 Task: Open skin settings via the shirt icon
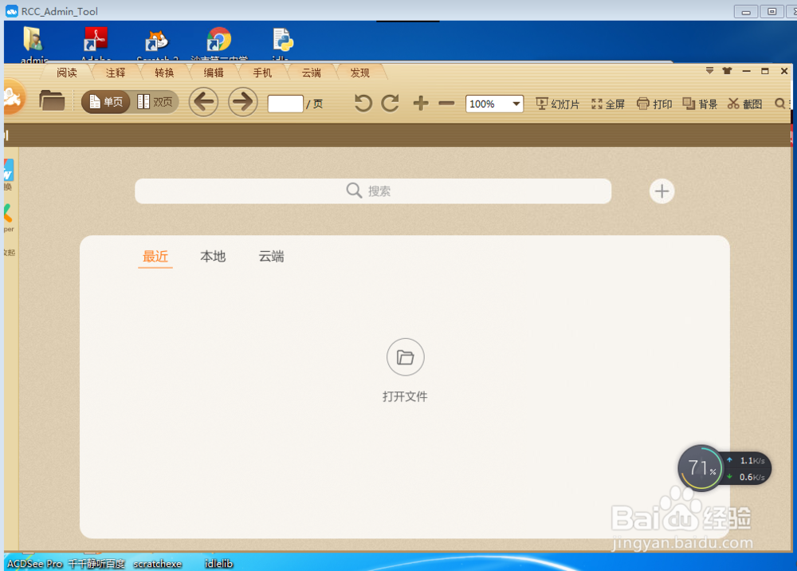click(726, 71)
